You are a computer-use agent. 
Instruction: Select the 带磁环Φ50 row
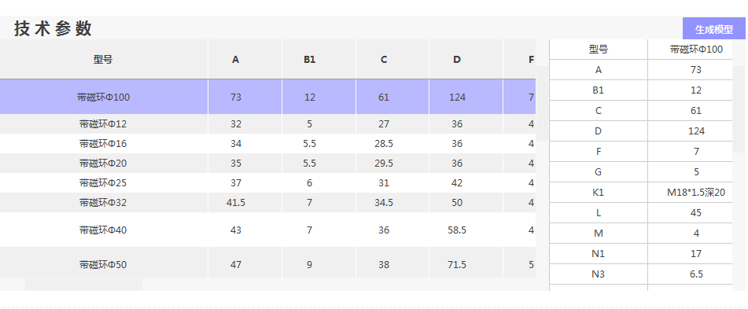pyautogui.click(x=267, y=264)
